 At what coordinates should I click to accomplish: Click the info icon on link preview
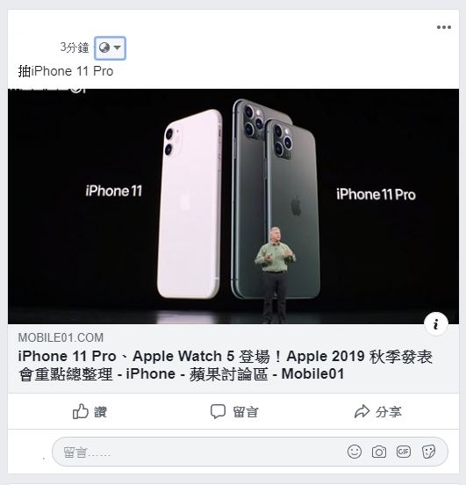pos(435,324)
